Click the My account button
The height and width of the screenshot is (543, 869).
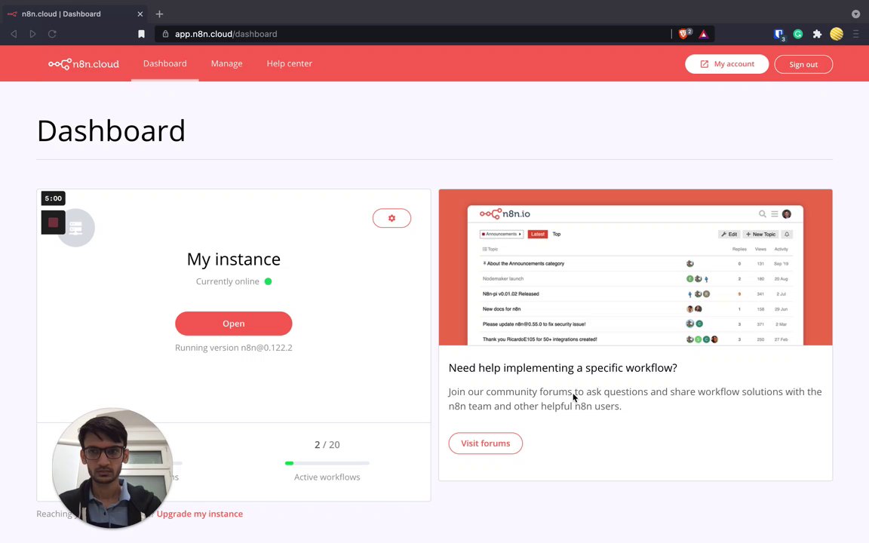(x=726, y=64)
